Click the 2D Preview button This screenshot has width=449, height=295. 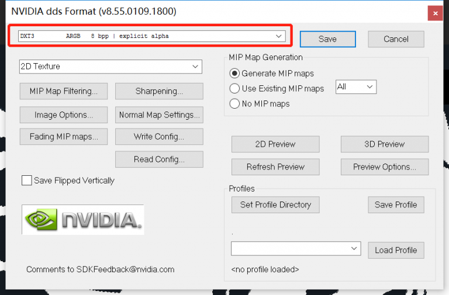(275, 144)
